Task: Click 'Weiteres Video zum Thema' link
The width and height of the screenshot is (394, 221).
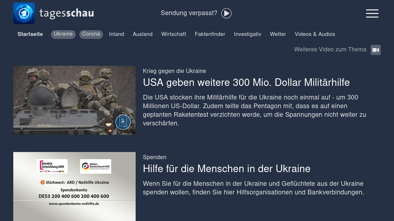Action: (330, 50)
